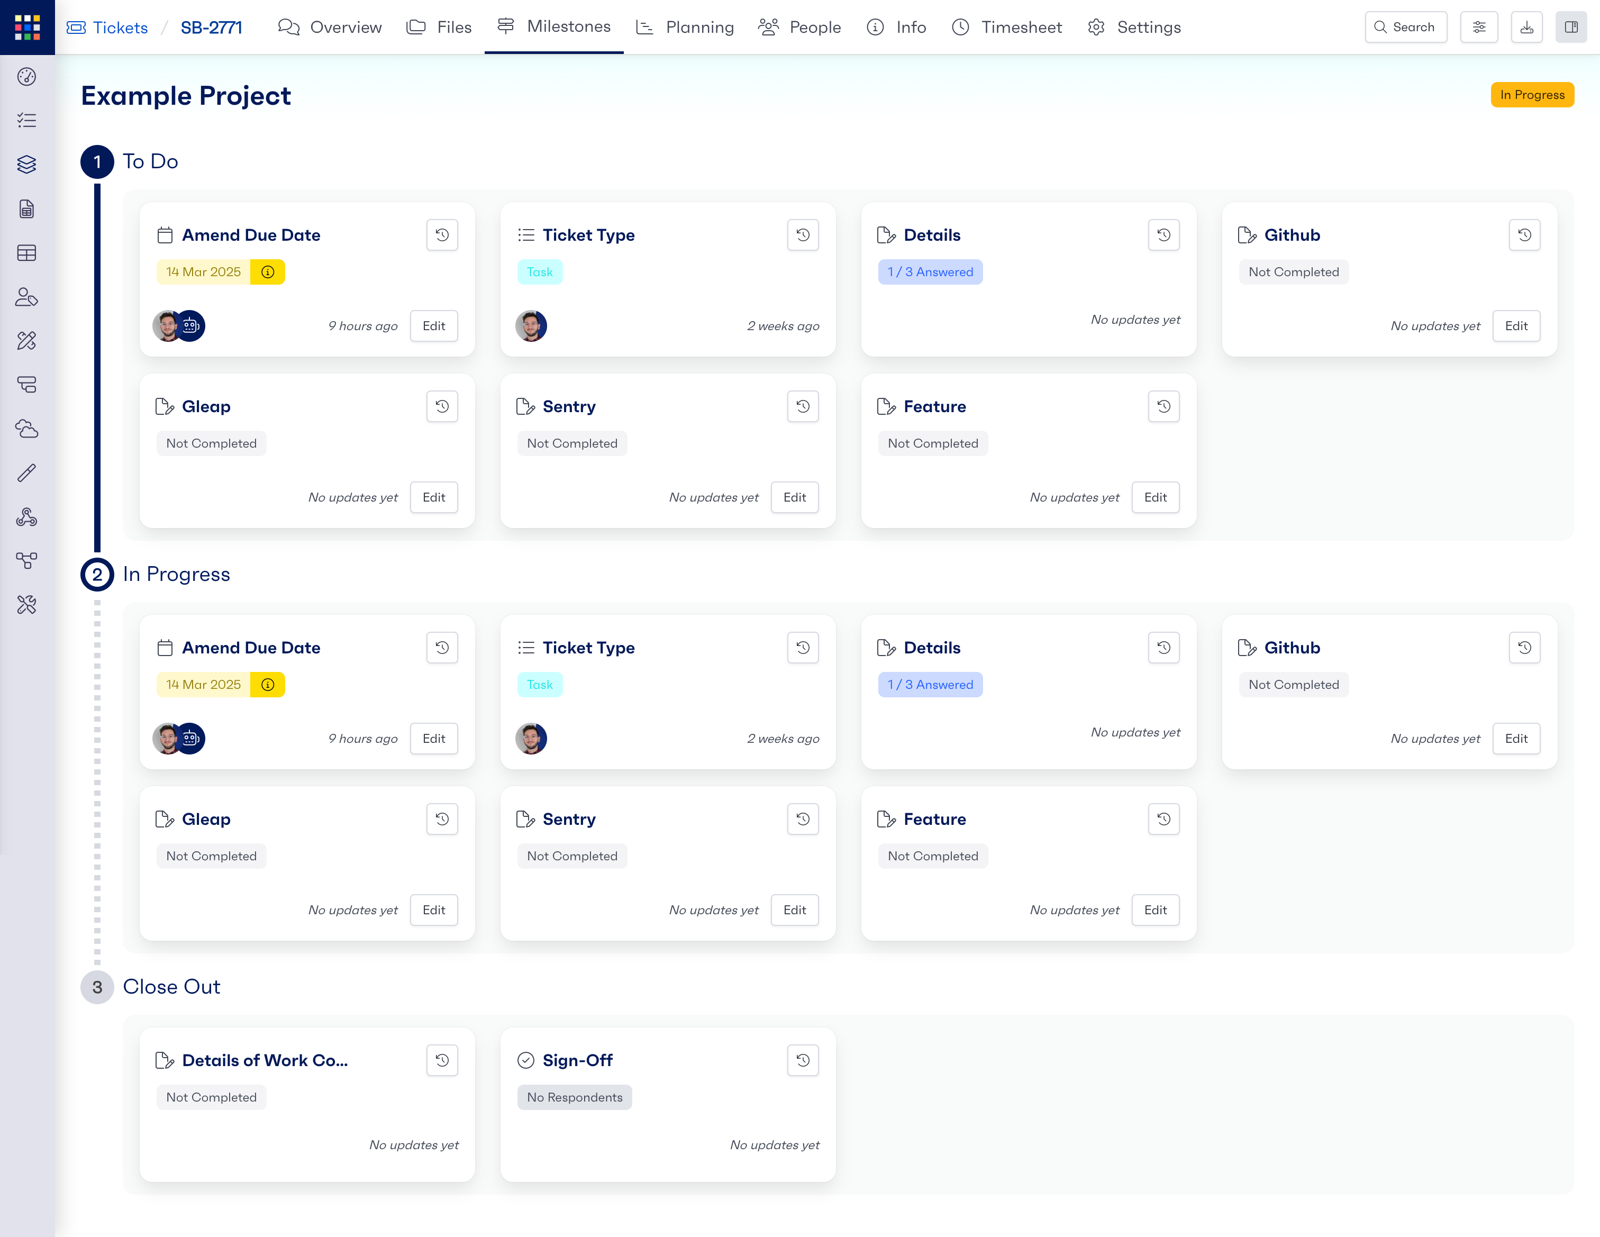Click the In Progress project status badge
Screen dimensions: 1600x1237
1532,95
